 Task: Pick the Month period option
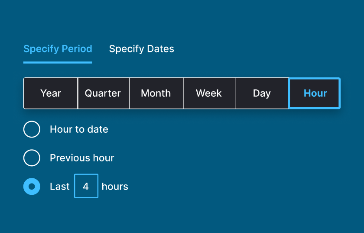click(x=156, y=93)
